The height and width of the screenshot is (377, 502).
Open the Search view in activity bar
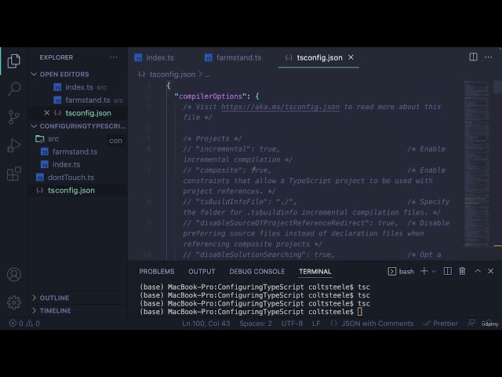pyautogui.click(x=13, y=89)
